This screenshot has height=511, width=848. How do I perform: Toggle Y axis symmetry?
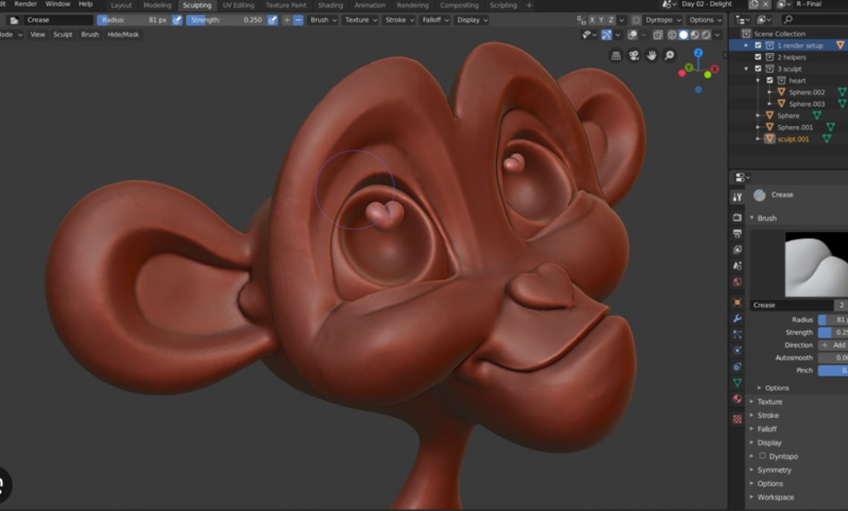pyautogui.click(x=601, y=20)
